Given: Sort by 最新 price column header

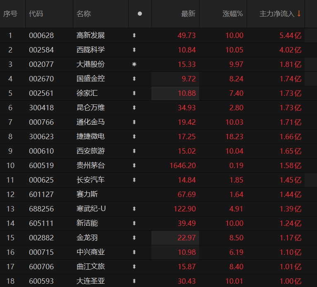Looking at the screenshot, I should coord(188,14).
